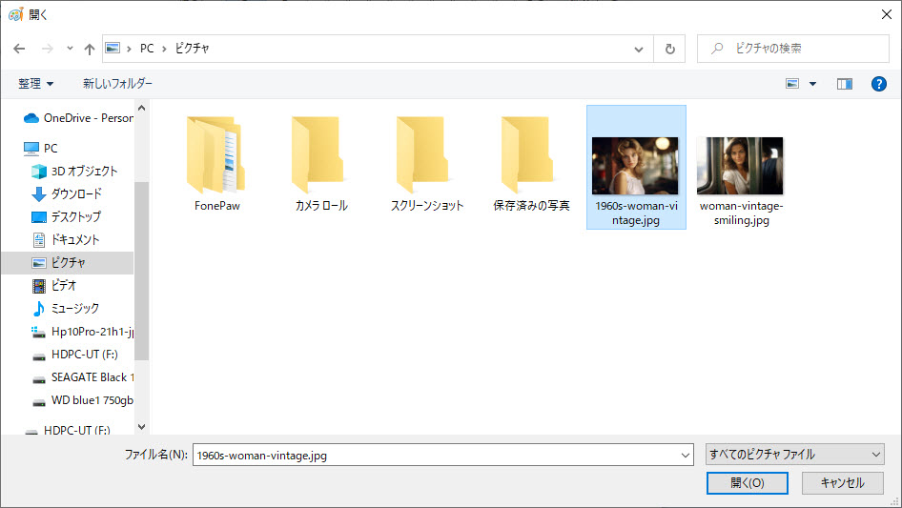Click the view mode icon in toolbar

click(x=792, y=84)
